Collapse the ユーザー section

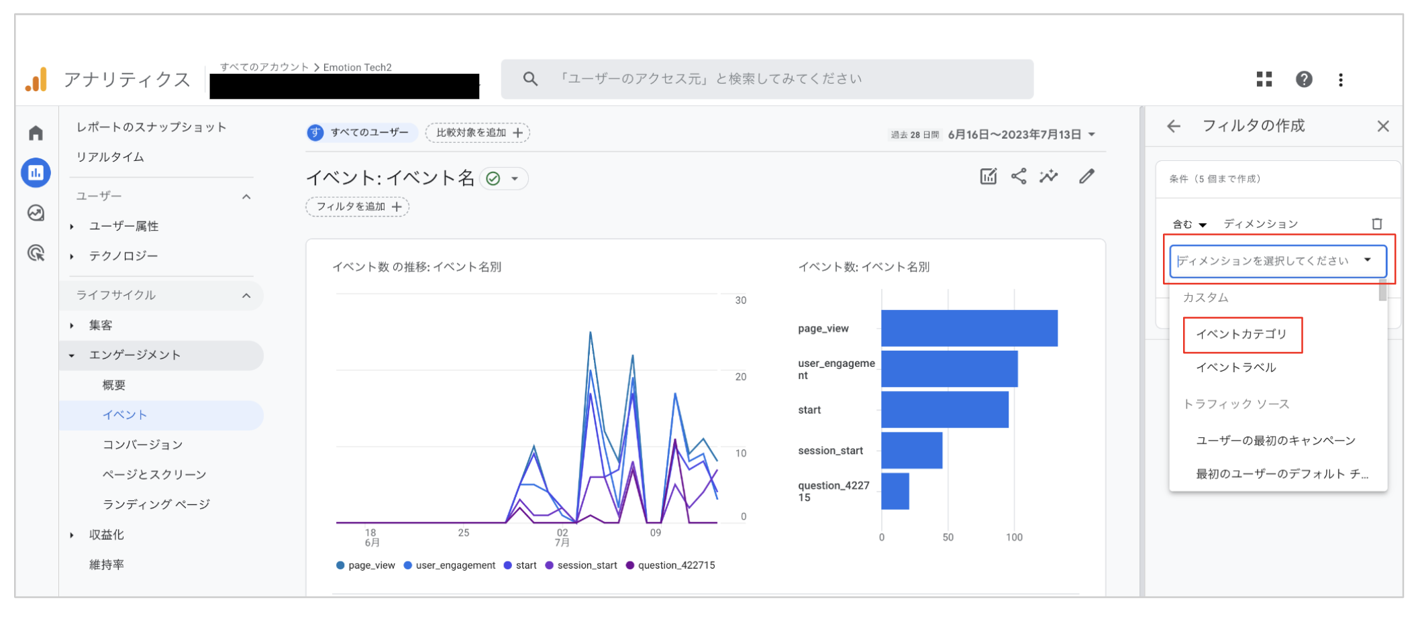pos(246,197)
